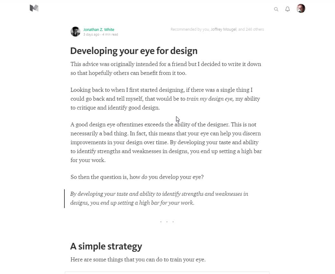The image size is (335, 274).
Task: Click the italic pull quote block
Action: (159, 198)
